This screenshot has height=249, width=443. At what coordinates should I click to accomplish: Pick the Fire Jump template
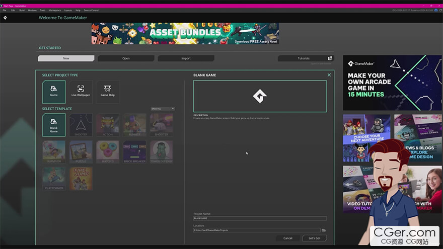tap(81, 179)
